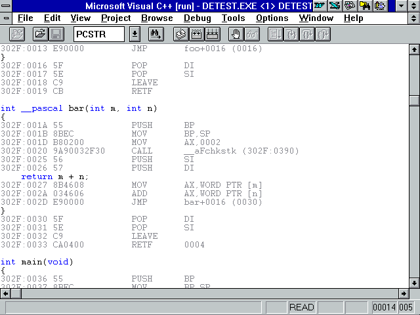The height and width of the screenshot is (315, 420).
Task: Click the folder with binoculars icon
Action: point(365,6)
